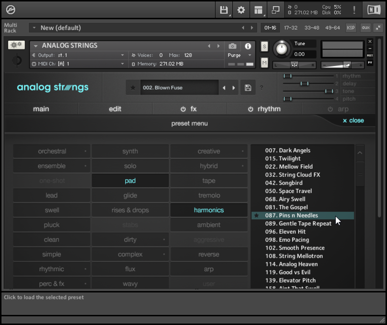This screenshot has width=387, height=325.
Task: Switch to the main tab
Action: click(41, 109)
